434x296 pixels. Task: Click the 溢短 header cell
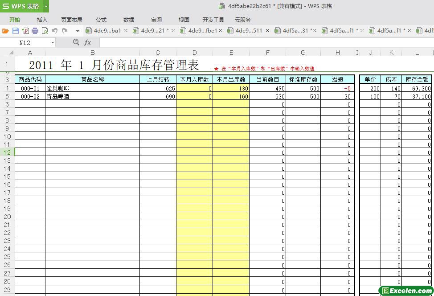coord(338,79)
